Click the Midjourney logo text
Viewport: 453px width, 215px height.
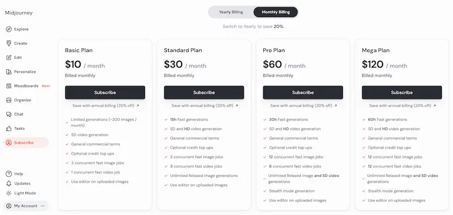[19, 13]
